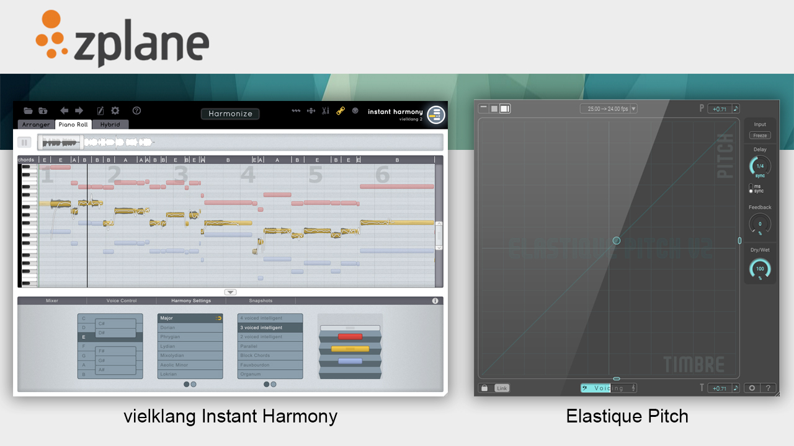Pause playback in vielklang
Viewport: 794px width, 446px height.
tap(25, 142)
